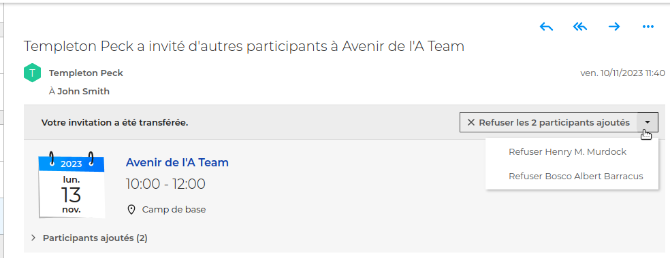Click the reply all double-arrow icon
Image resolution: width=670 pixels, height=258 pixels.
click(580, 27)
